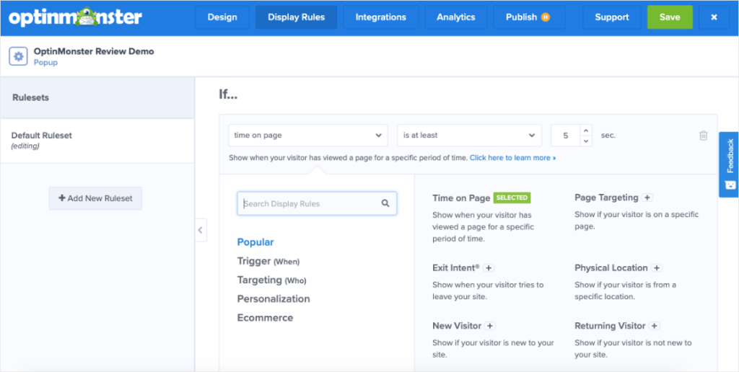
Task: Click Add New Ruleset button
Action: 96,198
